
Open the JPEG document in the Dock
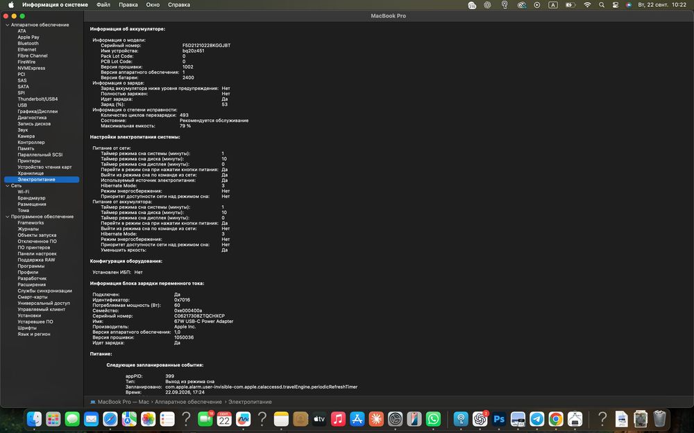point(621,419)
